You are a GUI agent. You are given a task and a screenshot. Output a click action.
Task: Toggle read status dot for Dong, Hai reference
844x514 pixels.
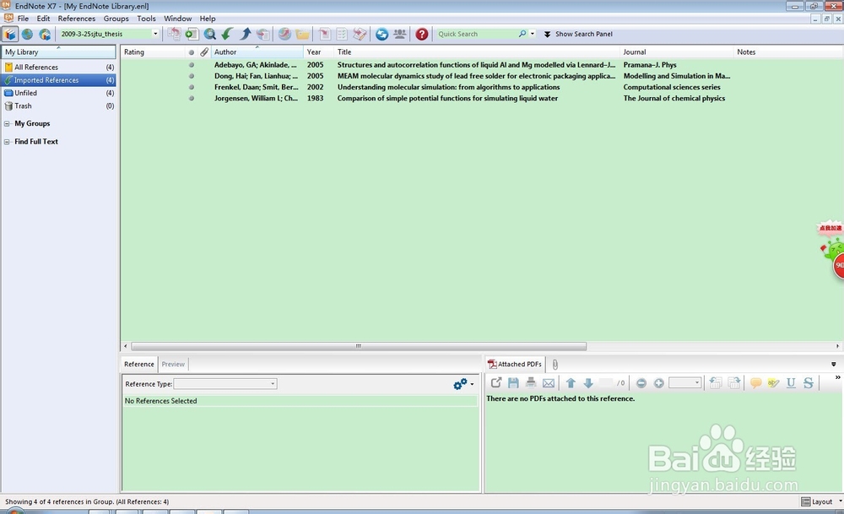191,76
